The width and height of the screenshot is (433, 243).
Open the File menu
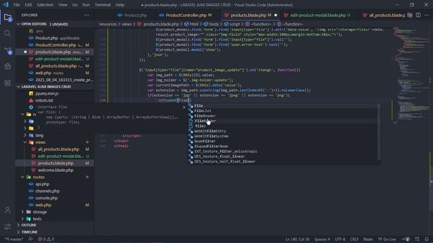16,5
